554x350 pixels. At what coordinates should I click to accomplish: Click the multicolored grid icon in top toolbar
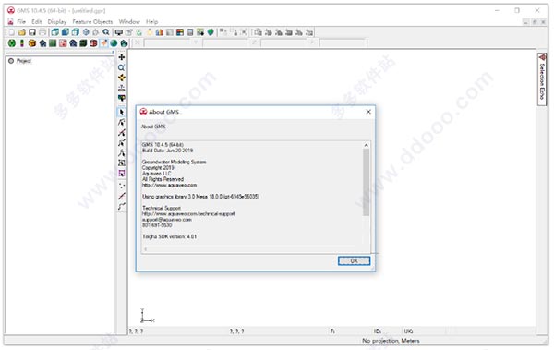pyautogui.click(x=180, y=32)
